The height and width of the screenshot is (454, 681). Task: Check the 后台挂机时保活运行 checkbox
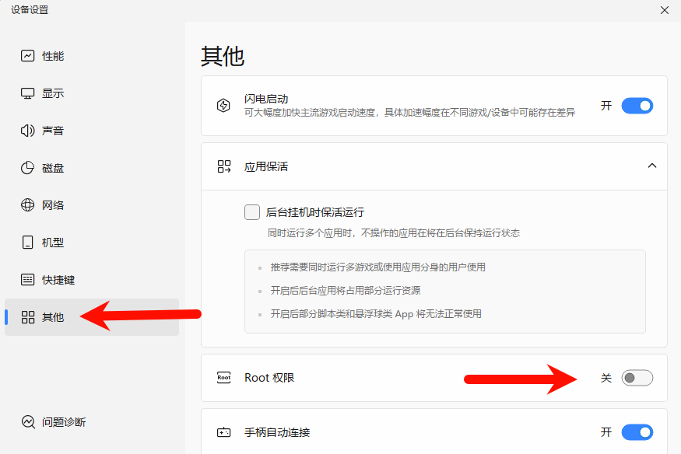[252, 212]
